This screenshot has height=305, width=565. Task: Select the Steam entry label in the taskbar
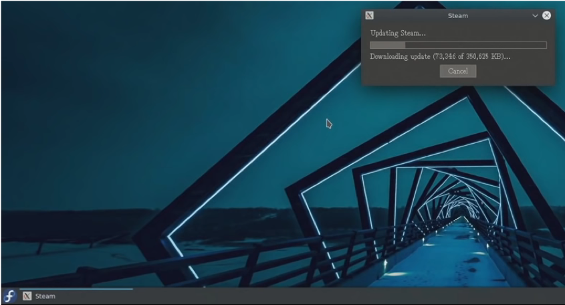[x=45, y=296]
